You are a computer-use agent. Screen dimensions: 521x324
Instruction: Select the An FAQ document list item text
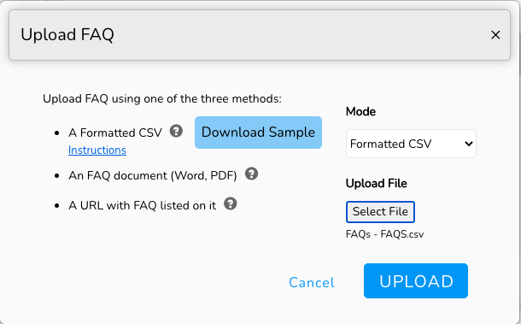(153, 175)
